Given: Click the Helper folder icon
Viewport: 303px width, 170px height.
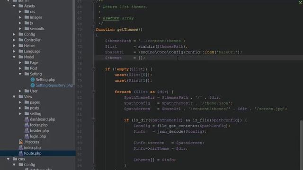Looking at the screenshot, I should [x=21, y=46].
